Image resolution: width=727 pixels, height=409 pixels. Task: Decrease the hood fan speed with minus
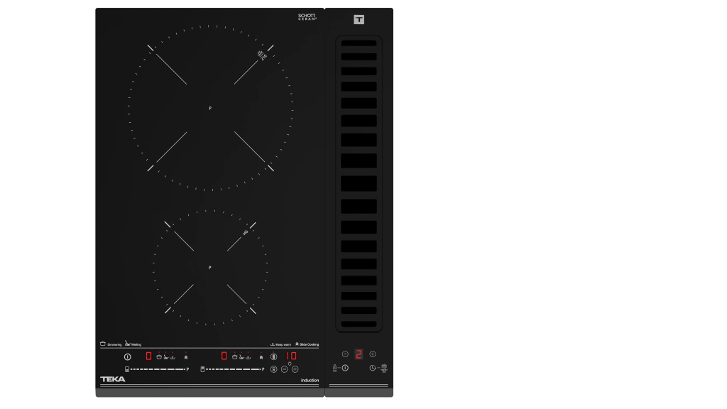click(345, 354)
